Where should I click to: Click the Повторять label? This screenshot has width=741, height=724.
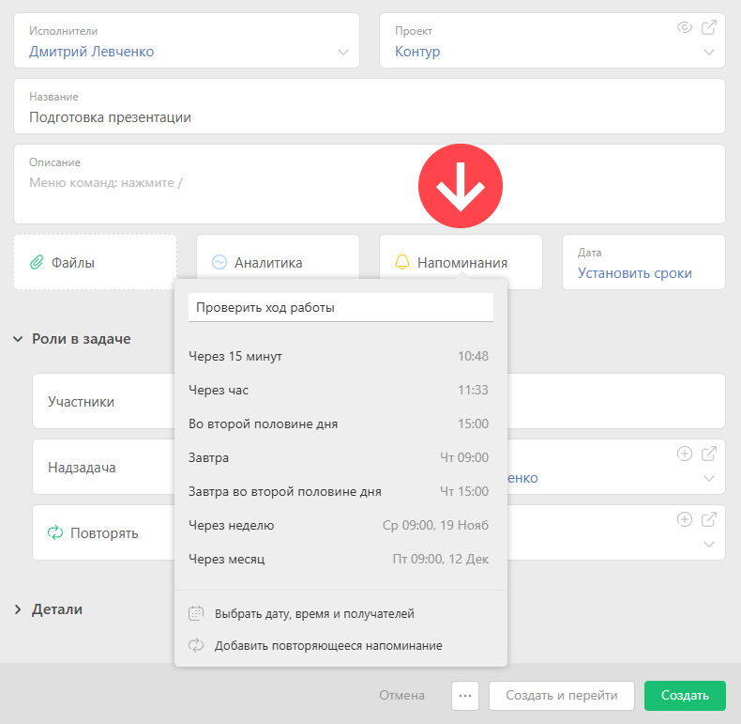click(104, 533)
